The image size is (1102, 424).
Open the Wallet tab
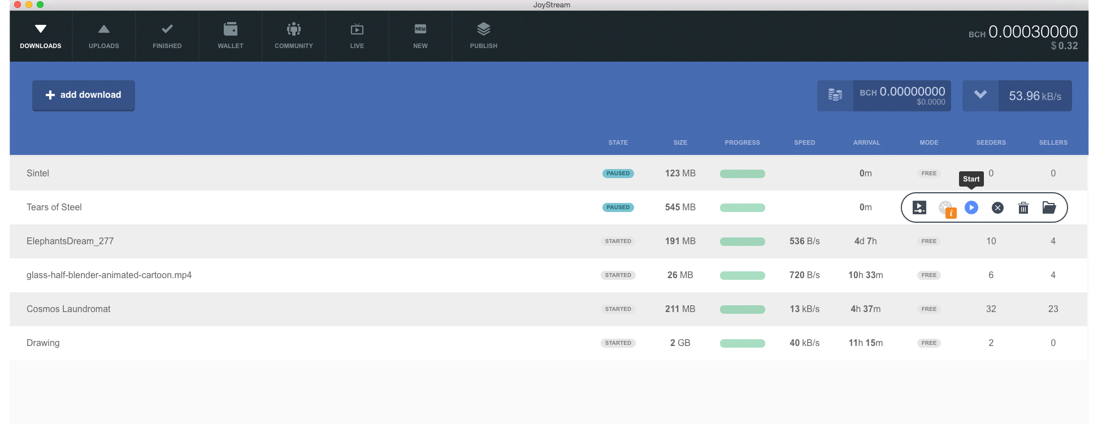click(231, 36)
